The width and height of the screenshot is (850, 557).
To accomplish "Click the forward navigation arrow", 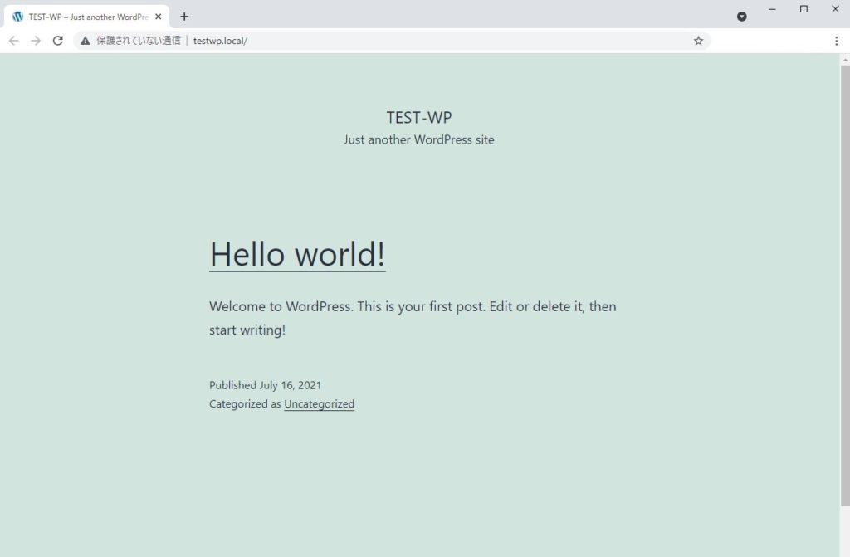I will click(x=36, y=41).
